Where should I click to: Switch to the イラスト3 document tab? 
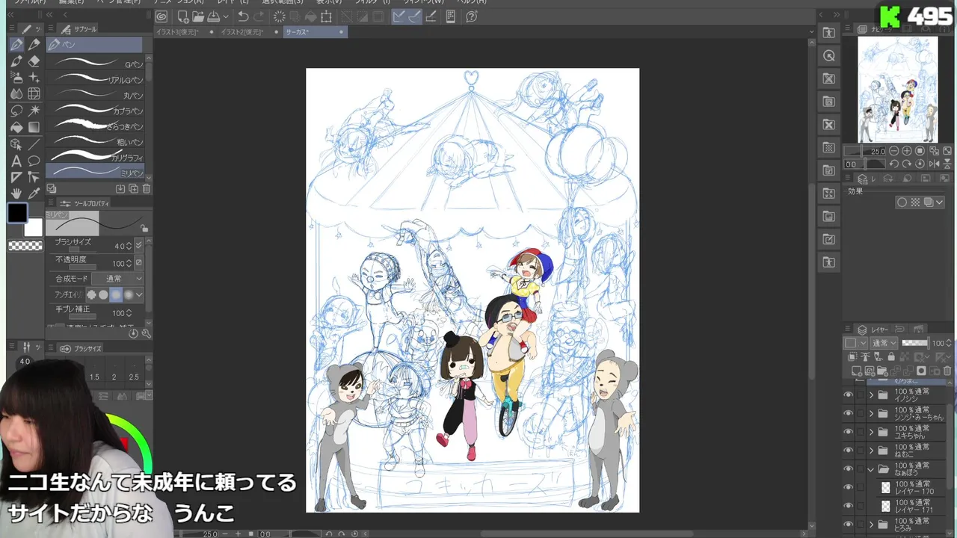(x=185, y=32)
